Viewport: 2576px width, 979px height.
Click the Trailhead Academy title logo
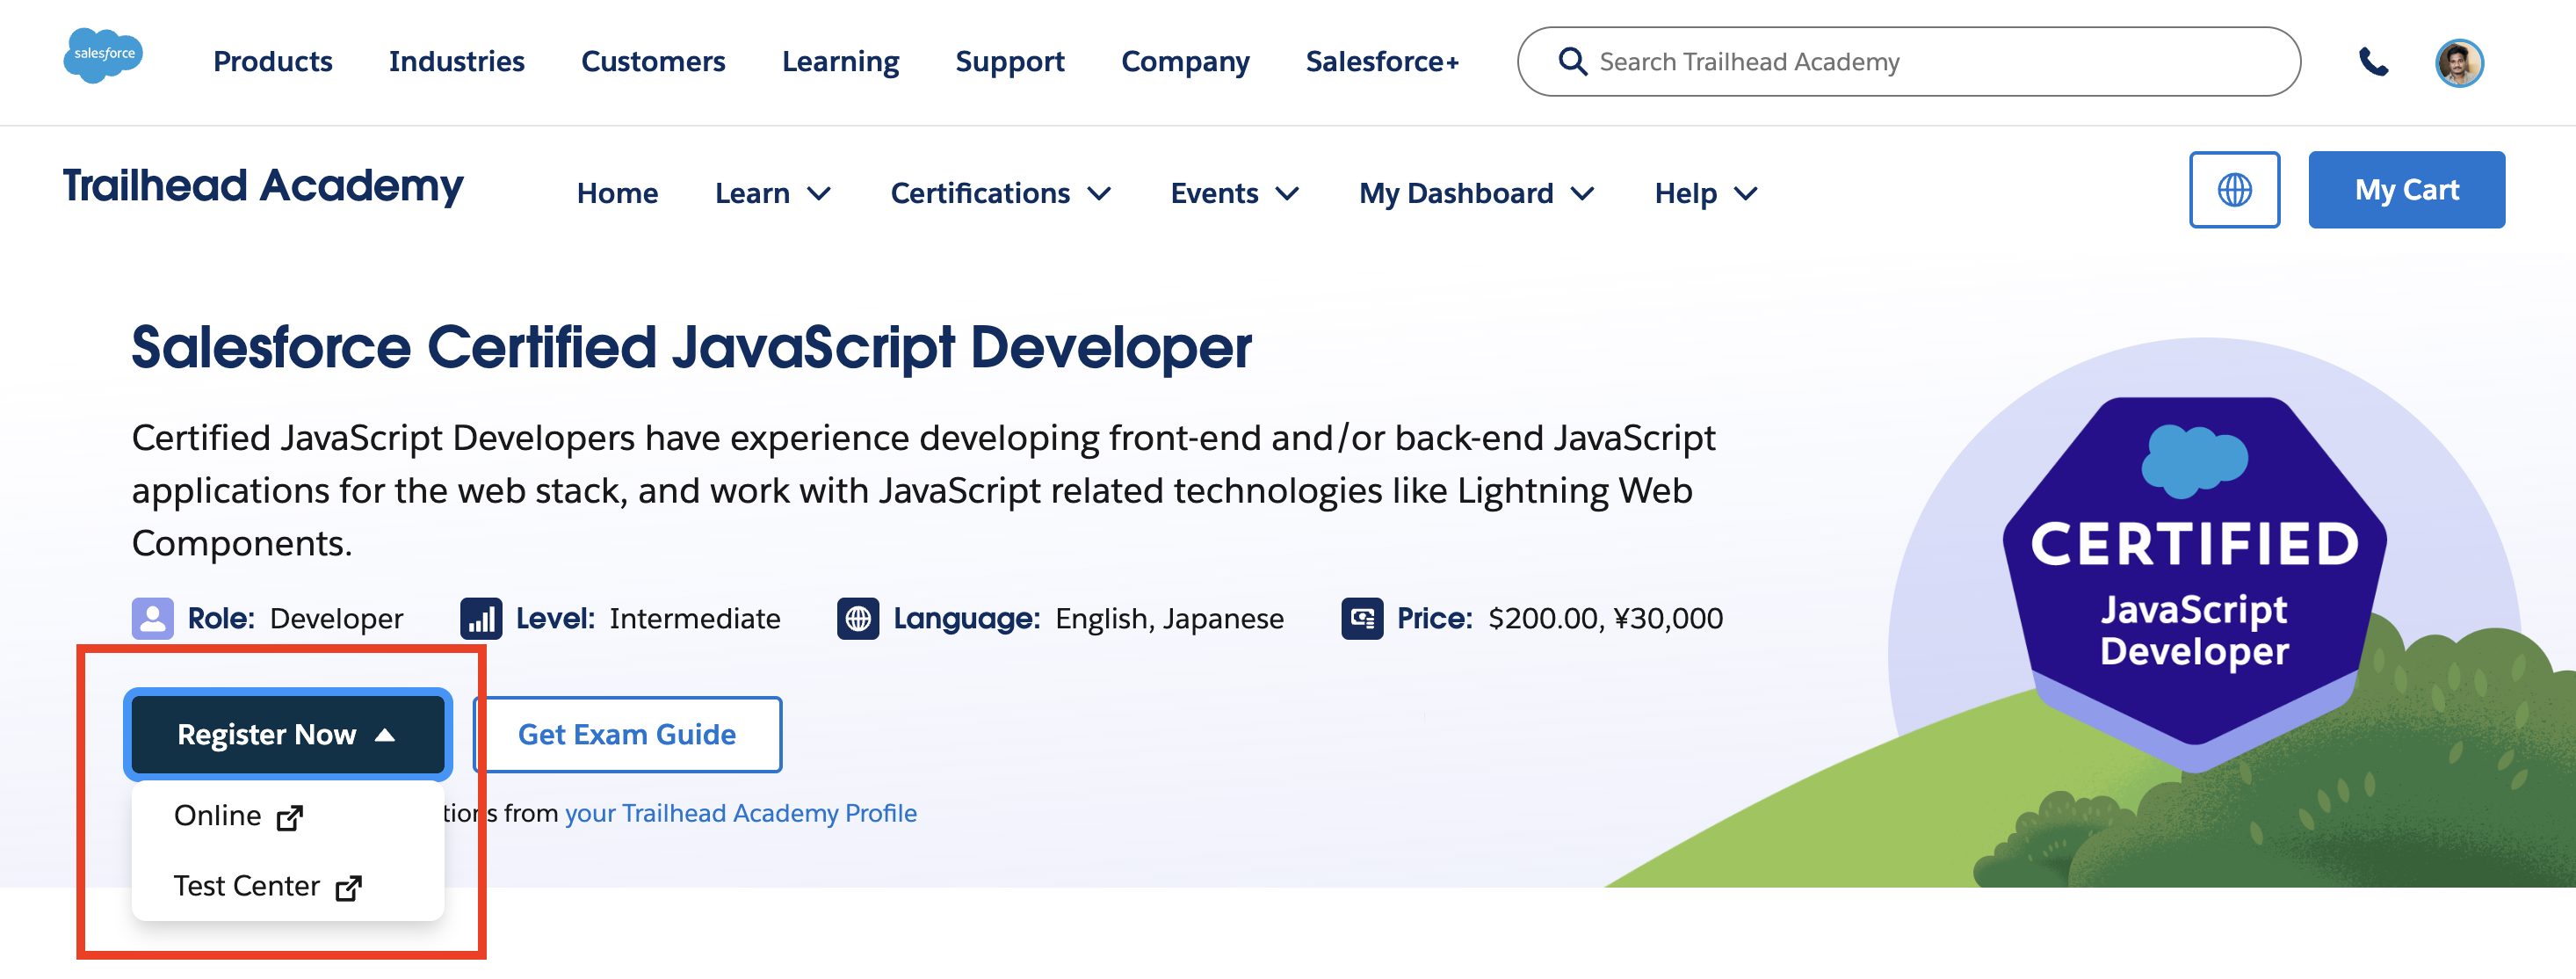(x=263, y=186)
